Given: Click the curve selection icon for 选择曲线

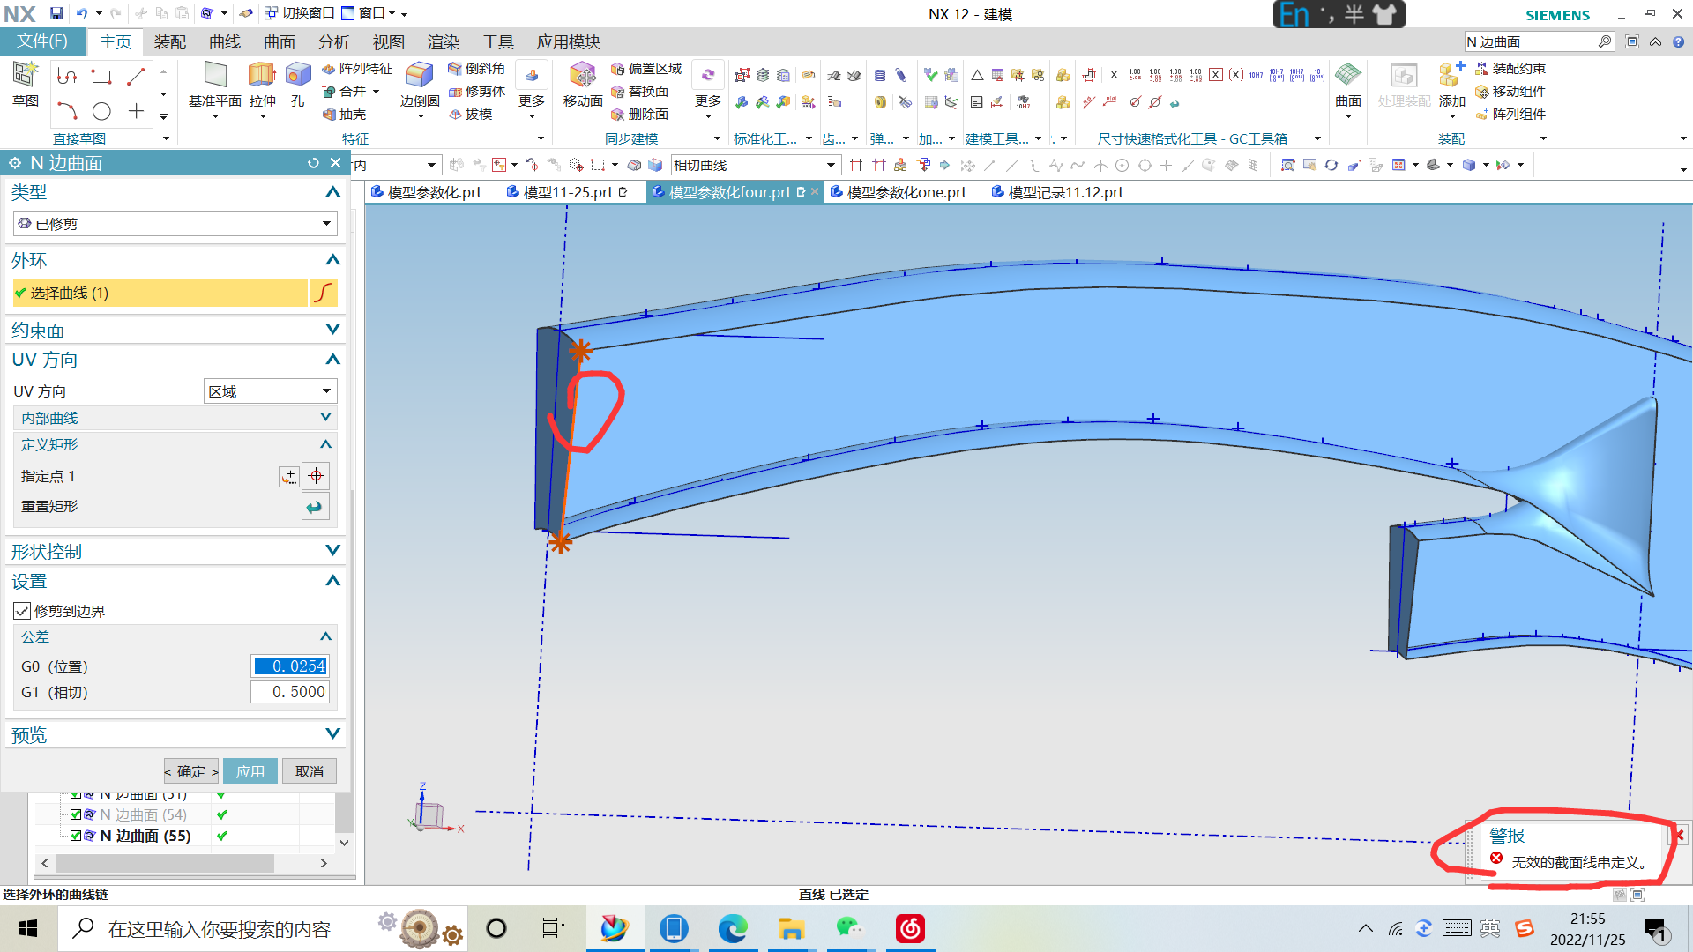Looking at the screenshot, I should (x=324, y=293).
